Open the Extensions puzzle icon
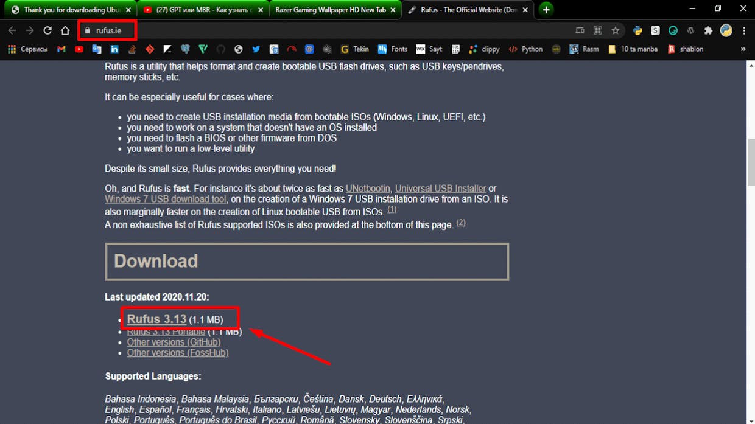This screenshot has width=755, height=424. (708, 30)
